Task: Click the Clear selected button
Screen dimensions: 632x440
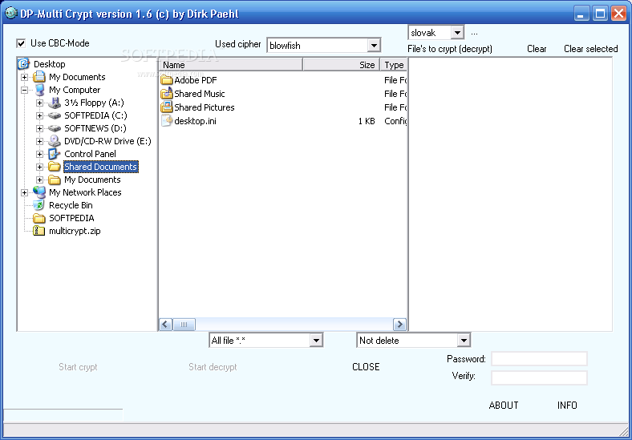Action: (x=590, y=49)
